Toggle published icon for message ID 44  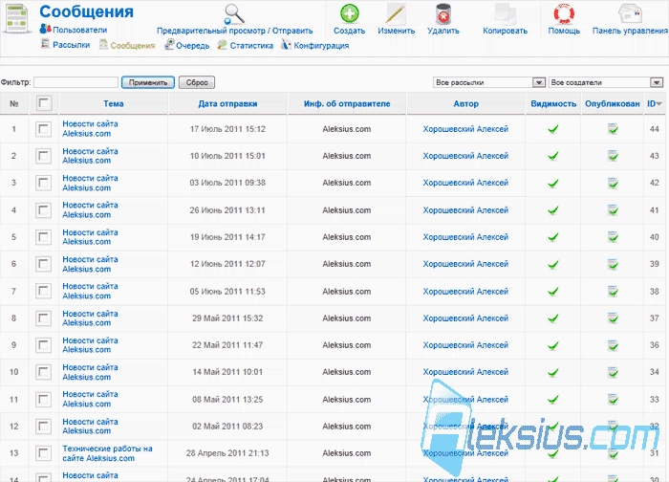click(613, 129)
